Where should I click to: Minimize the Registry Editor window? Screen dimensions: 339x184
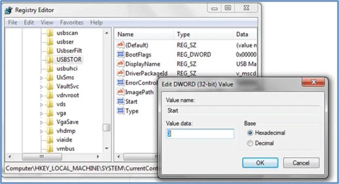[x=214, y=8]
